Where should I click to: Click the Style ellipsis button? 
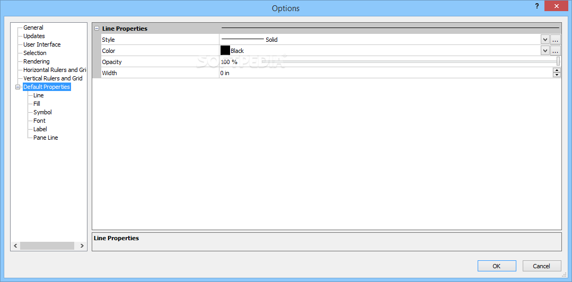tap(556, 40)
